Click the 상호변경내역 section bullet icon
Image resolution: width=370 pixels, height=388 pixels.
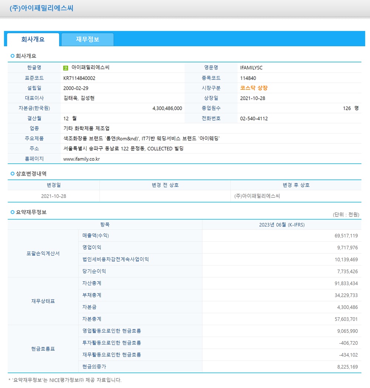click(x=11, y=174)
